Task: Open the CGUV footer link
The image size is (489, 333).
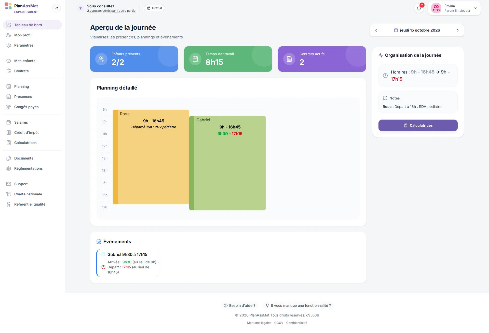Action: pyautogui.click(x=279, y=323)
